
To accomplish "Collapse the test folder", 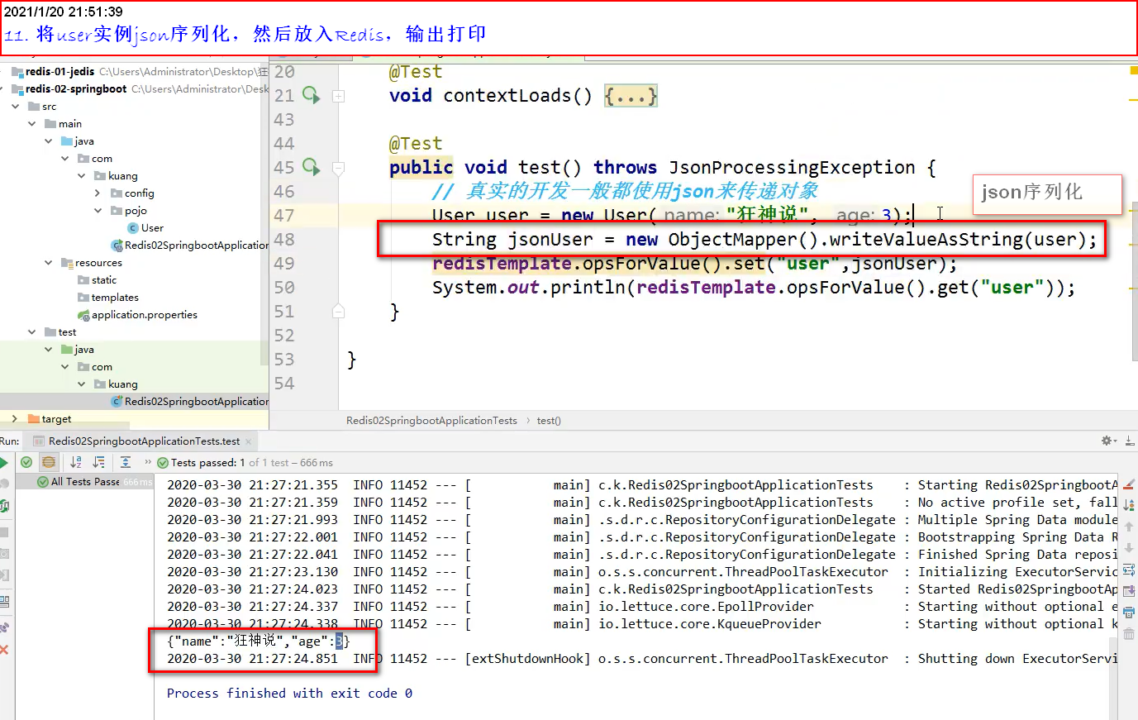I will [x=32, y=332].
